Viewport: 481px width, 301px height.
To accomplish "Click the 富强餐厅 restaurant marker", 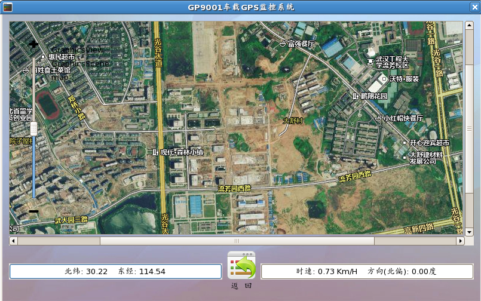I will (283, 44).
